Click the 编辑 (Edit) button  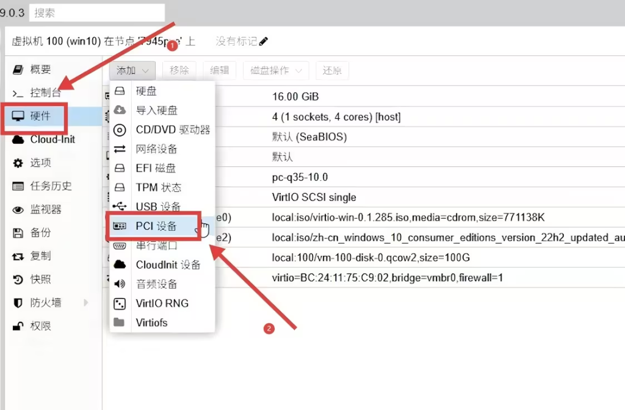tap(220, 71)
